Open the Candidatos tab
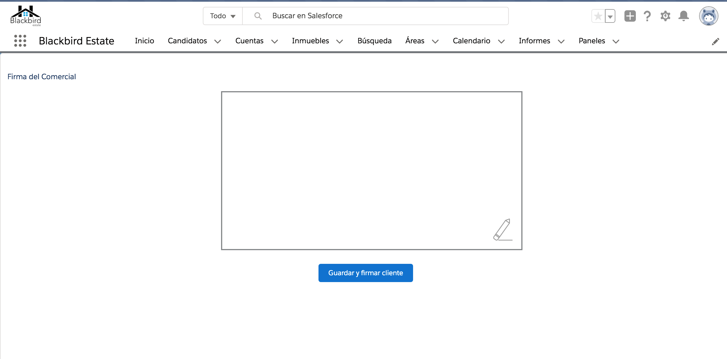 click(187, 41)
